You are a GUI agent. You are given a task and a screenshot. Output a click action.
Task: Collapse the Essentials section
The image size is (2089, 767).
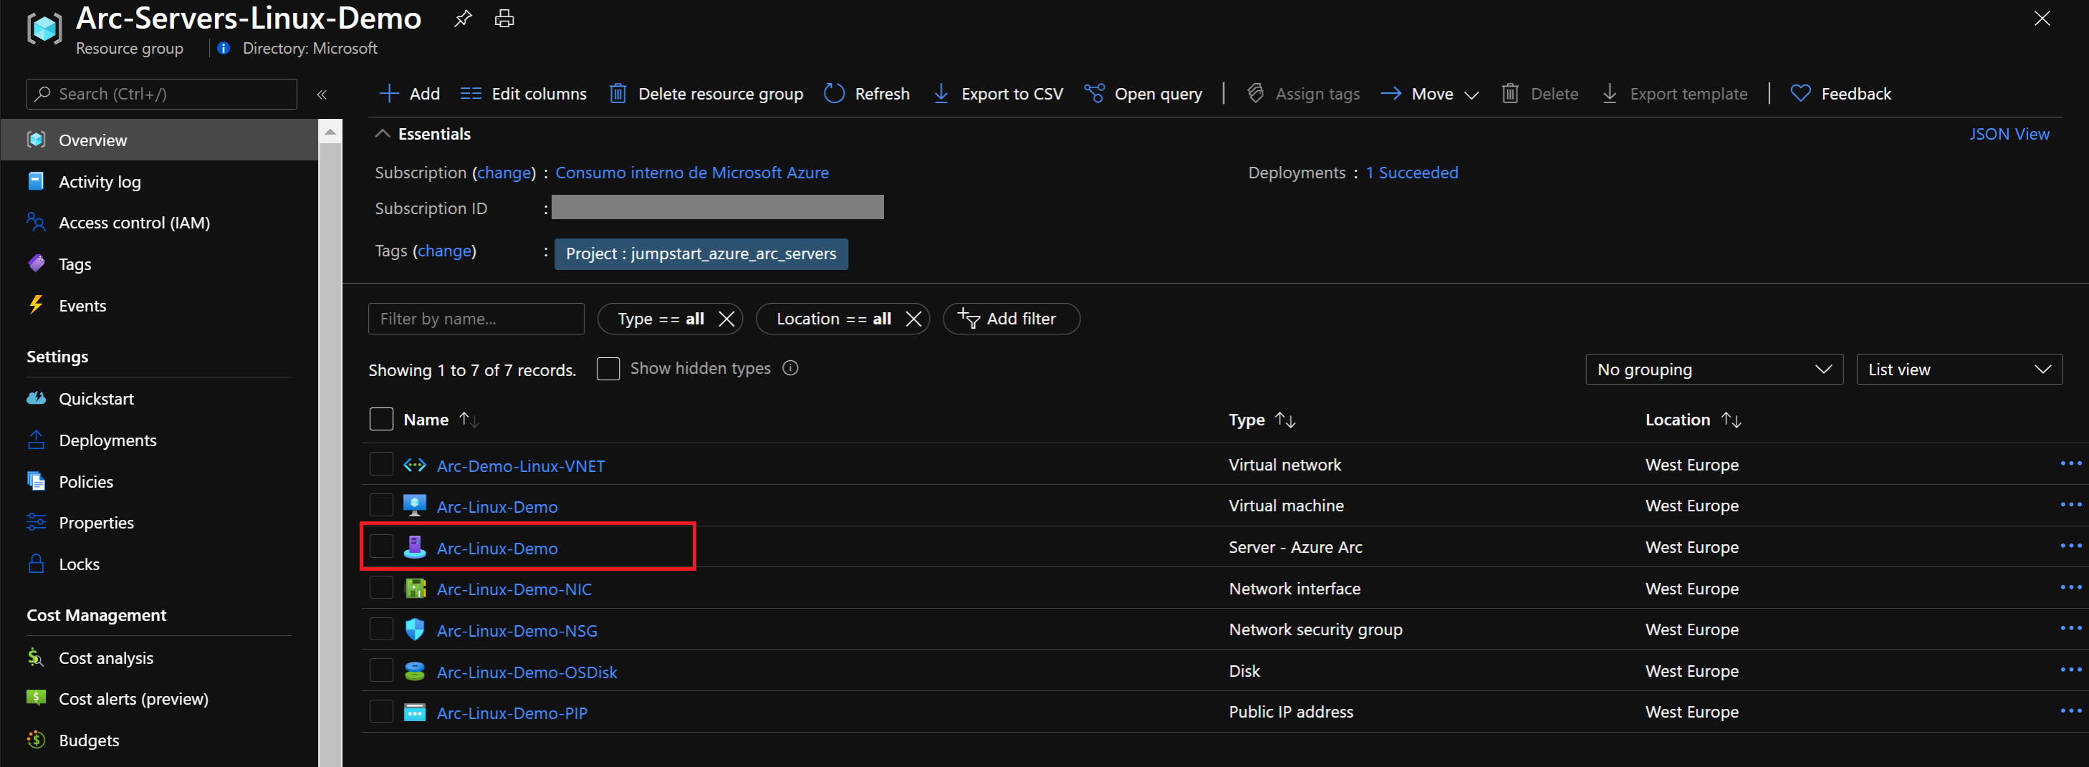coord(383,134)
